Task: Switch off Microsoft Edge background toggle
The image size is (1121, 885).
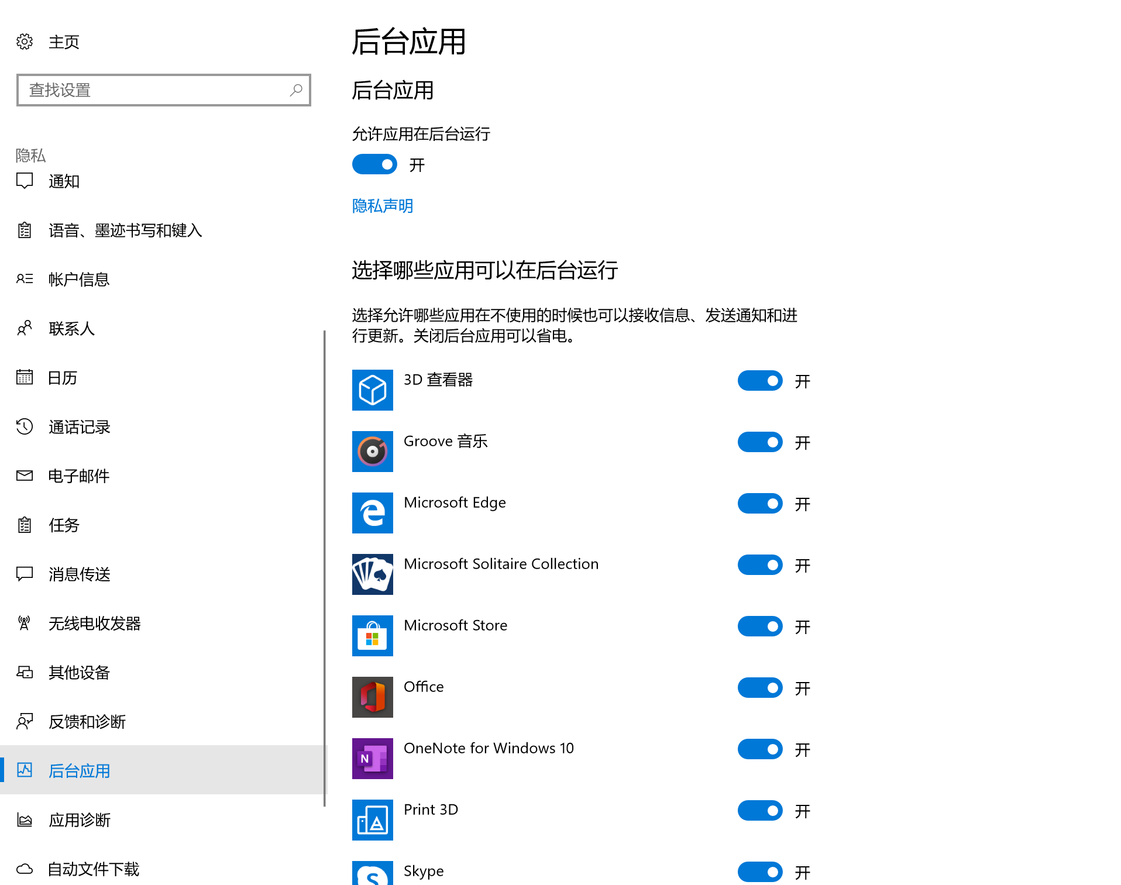Action: (x=760, y=504)
